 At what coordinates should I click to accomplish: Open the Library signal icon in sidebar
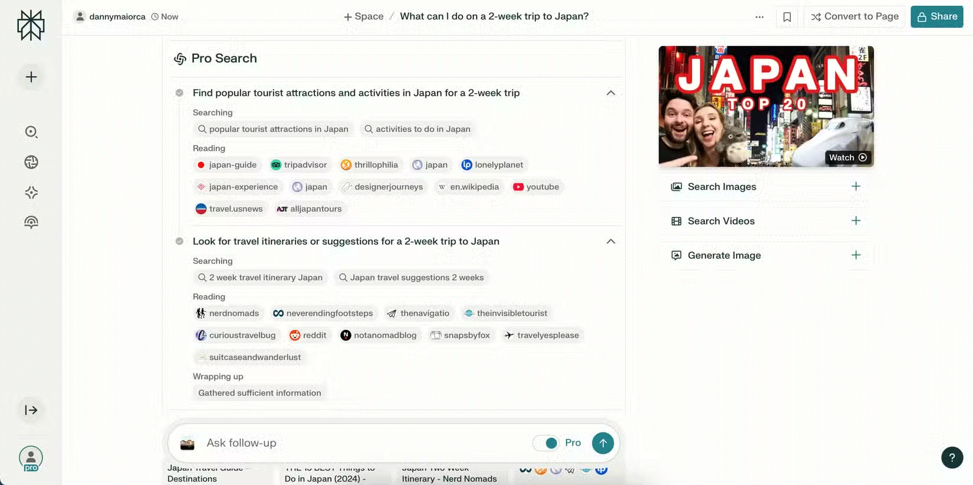pos(31,222)
